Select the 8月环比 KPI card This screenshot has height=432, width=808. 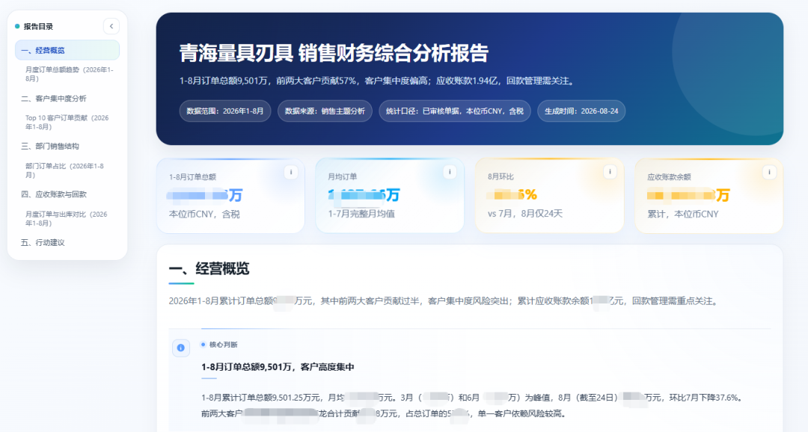click(549, 196)
